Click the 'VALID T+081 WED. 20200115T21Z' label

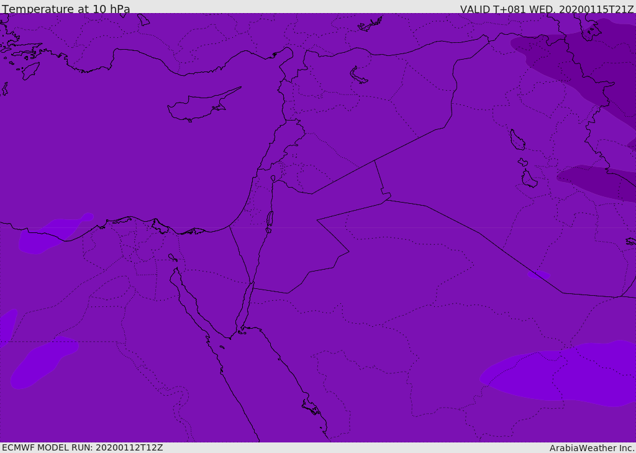pos(547,9)
